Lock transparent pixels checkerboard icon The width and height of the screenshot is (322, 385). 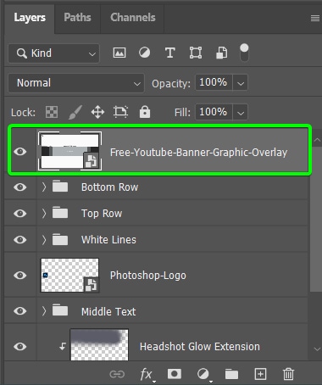[x=52, y=112]
